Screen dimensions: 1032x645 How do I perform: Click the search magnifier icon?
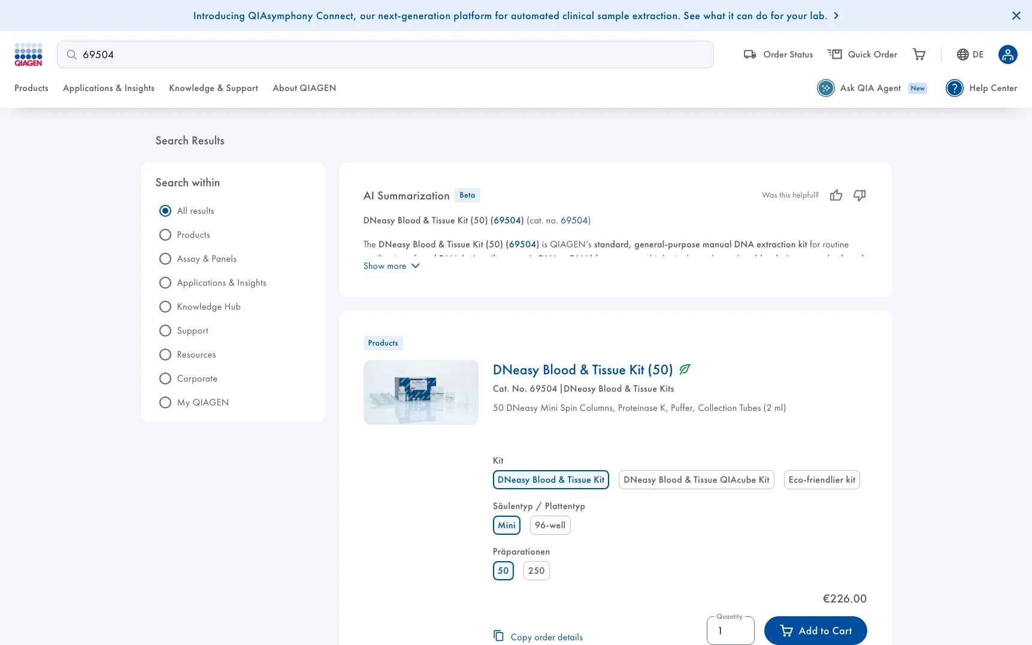click(71, 54)
